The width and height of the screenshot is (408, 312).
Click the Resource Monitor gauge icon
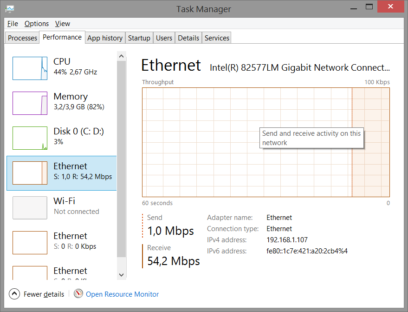click(x=78, y=294)
